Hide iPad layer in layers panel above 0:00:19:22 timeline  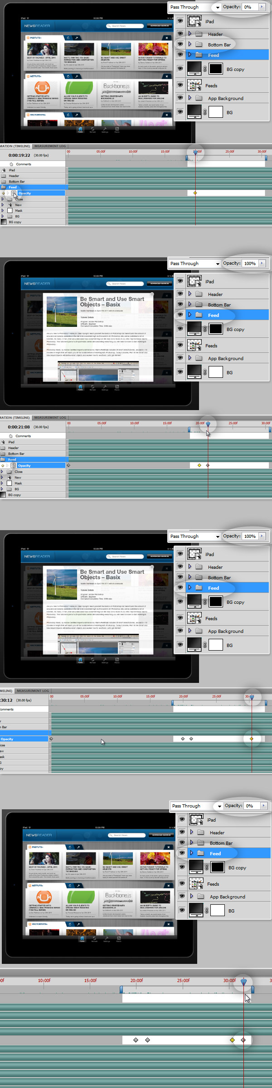pos(180,21)
